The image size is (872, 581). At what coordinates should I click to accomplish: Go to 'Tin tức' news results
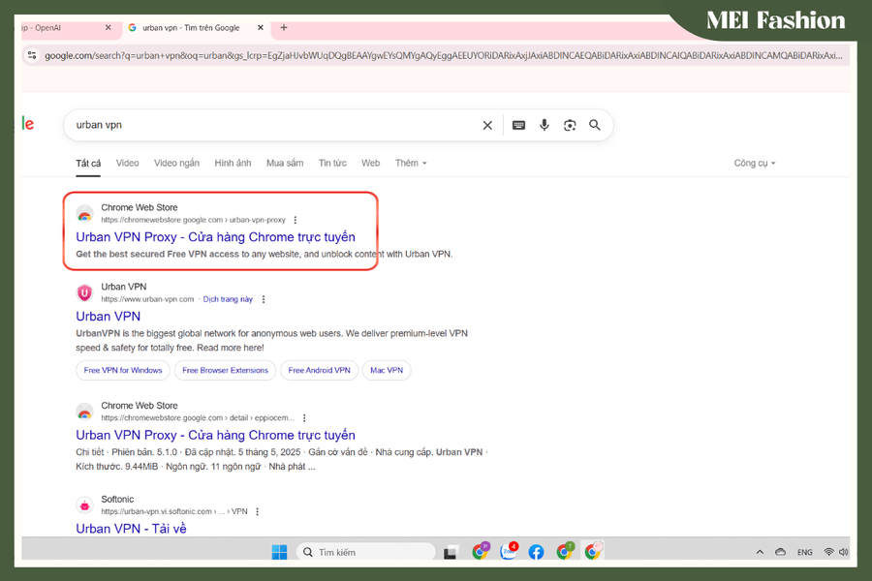[332, 163]
